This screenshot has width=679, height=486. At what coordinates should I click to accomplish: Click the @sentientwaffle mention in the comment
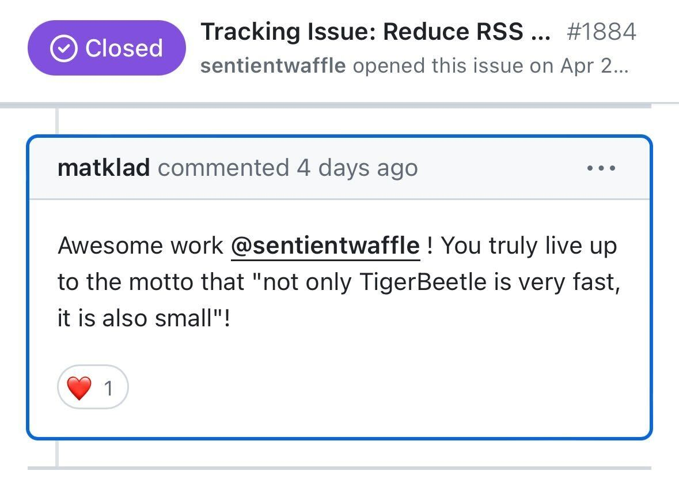pyautogui.click(x=325, y=246)
